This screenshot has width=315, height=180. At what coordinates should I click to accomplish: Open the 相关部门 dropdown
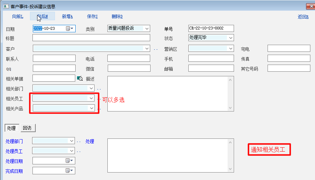[91, 88]
